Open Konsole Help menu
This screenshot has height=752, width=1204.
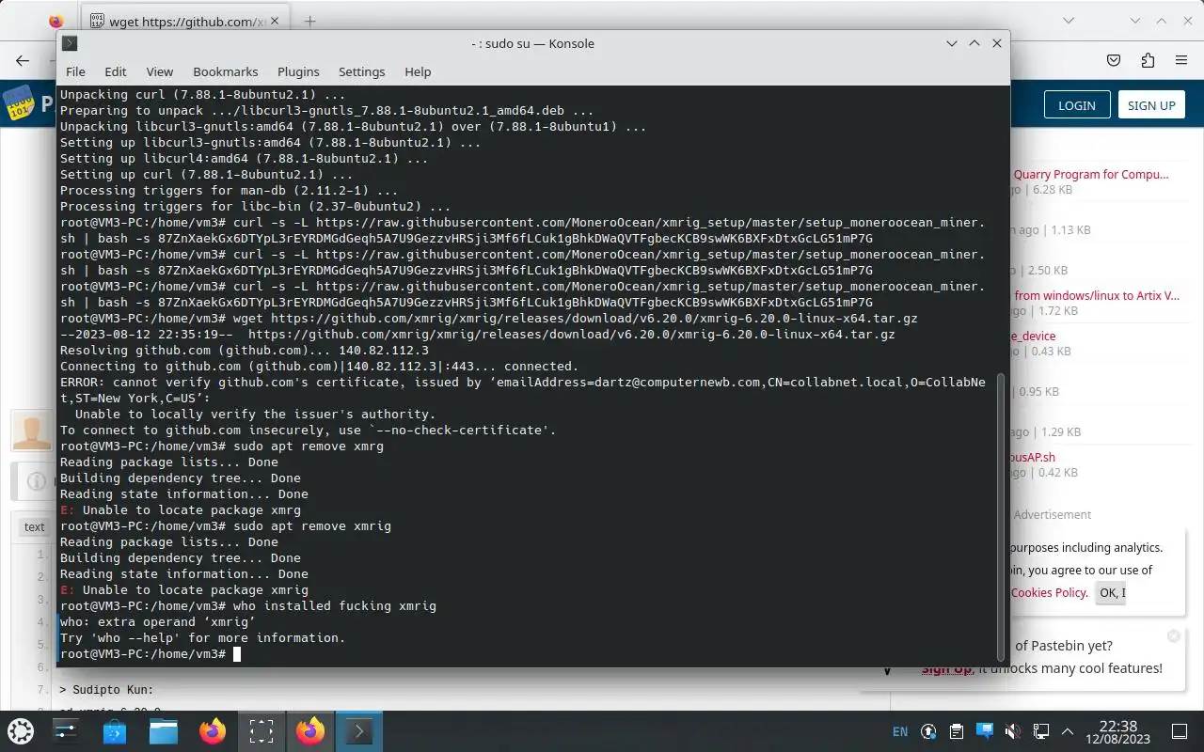pyautogui.click(x=418, y=71)
